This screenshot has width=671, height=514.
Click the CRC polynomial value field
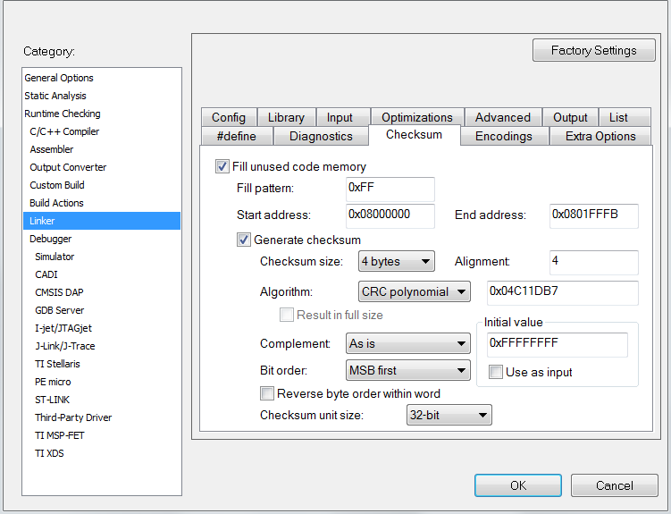pyautogui.click(x=563, y=292)
